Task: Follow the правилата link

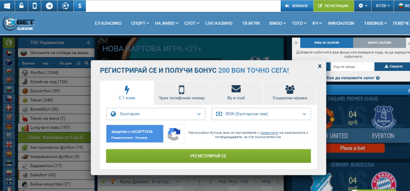Action: (x=268, y=132)
